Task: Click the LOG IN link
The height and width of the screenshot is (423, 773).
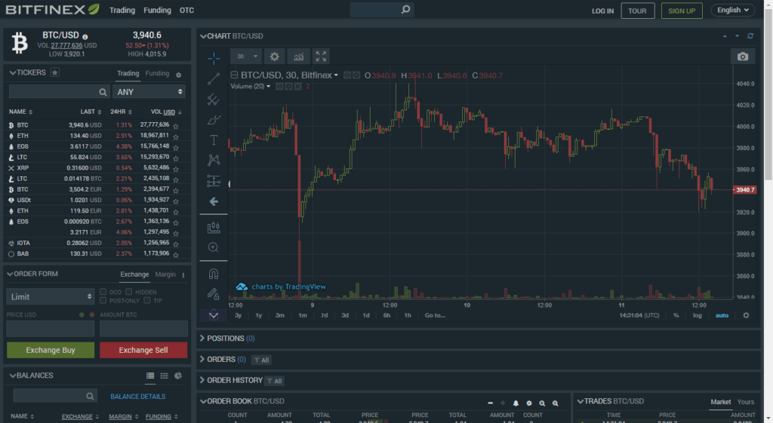Action: [602, 11]
